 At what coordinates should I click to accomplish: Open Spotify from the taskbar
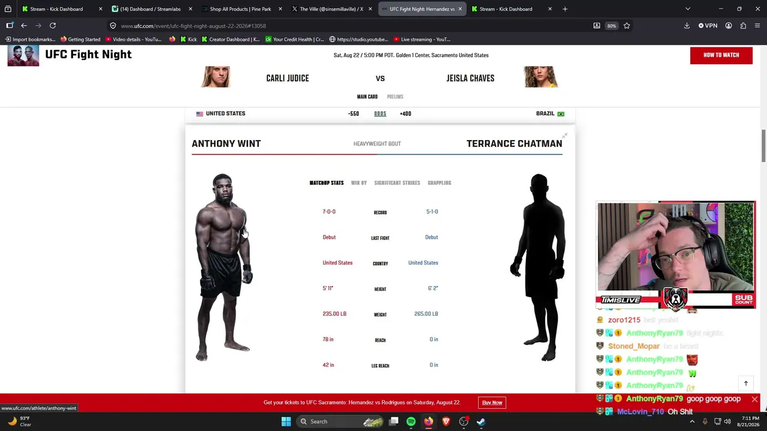point(411,421)
